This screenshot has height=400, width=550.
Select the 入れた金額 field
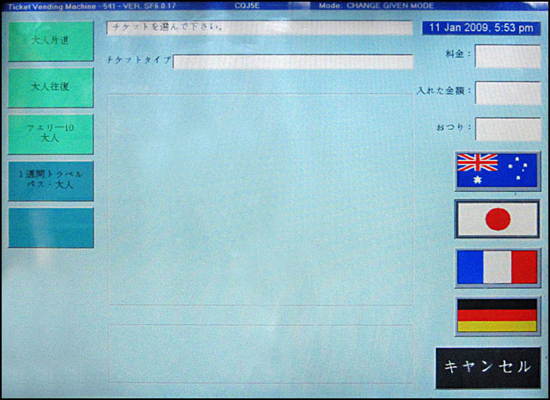[x=508, y=93]
